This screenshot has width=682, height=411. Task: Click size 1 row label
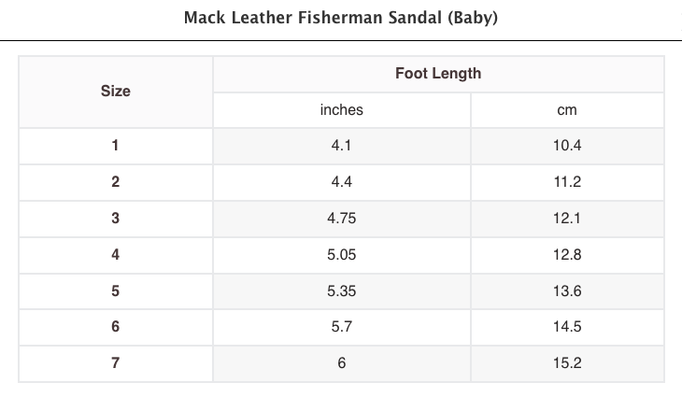(116, 146)
